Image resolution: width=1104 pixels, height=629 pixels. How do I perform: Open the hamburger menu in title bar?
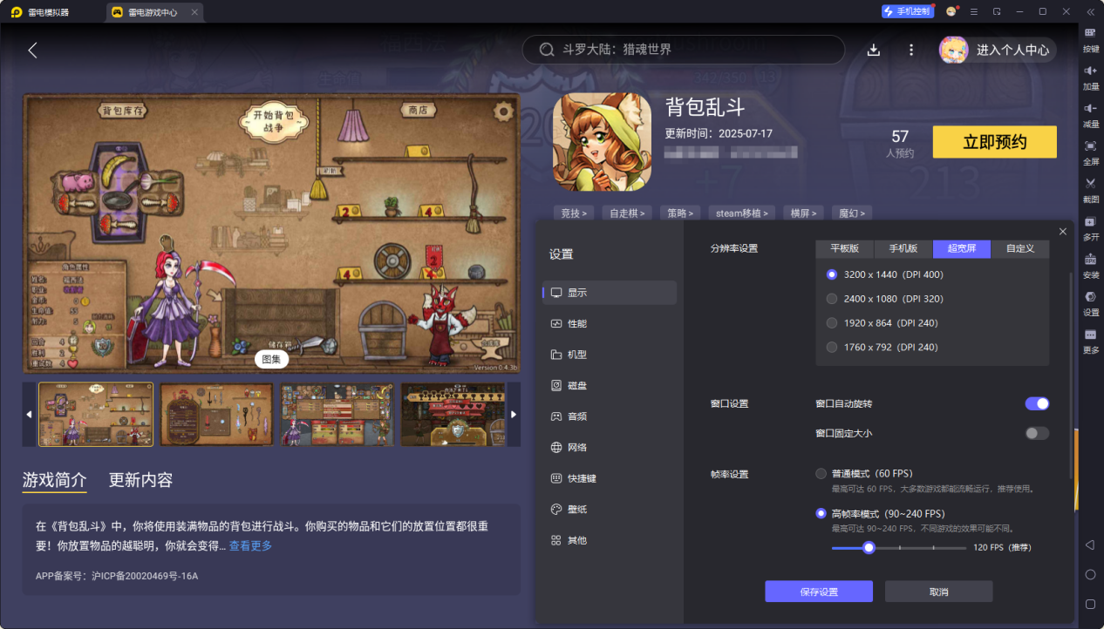(x=974, y=11)
